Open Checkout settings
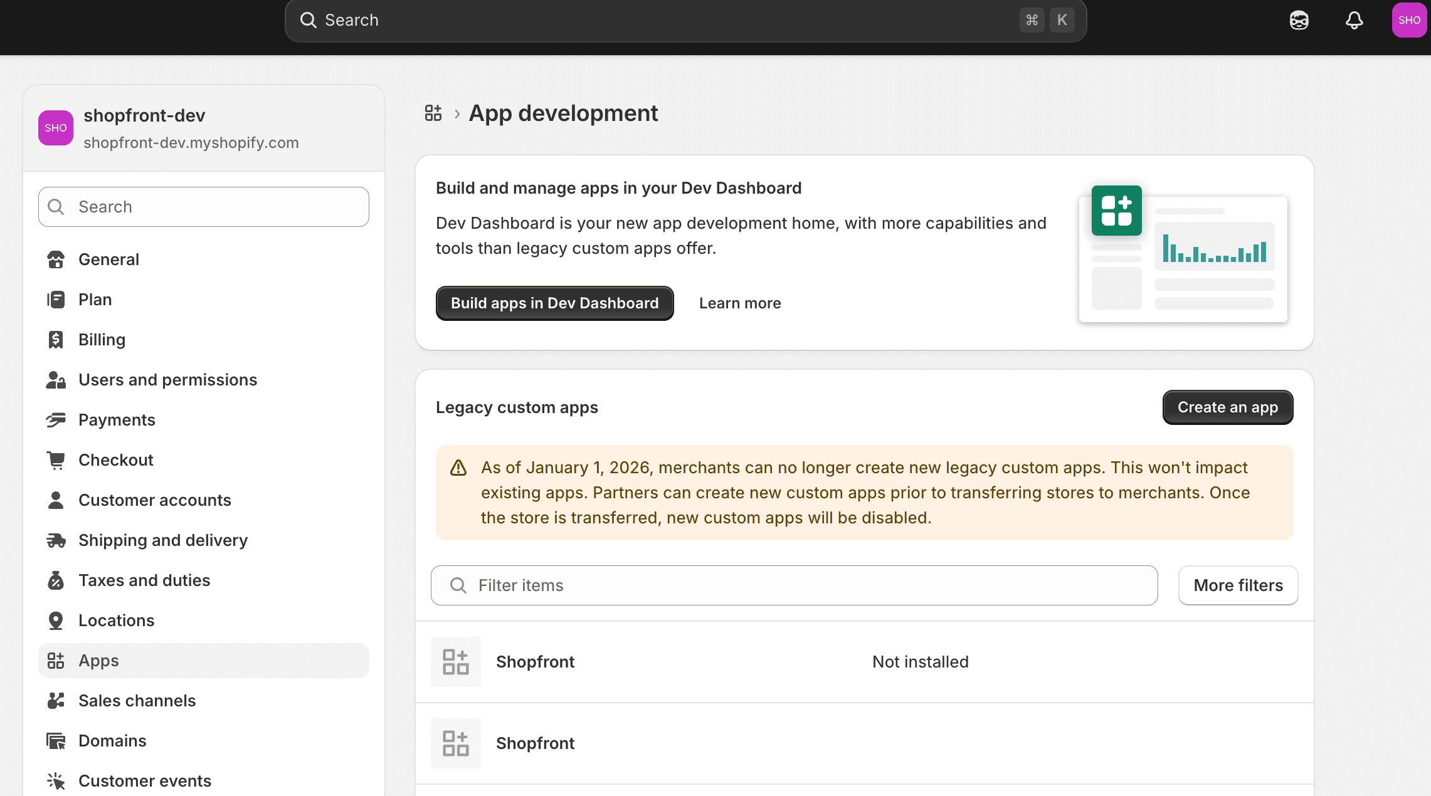 tap(204, 460)
